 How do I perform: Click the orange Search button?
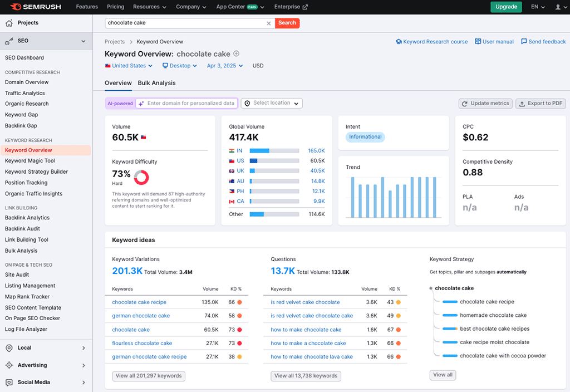tap(287, 23)
